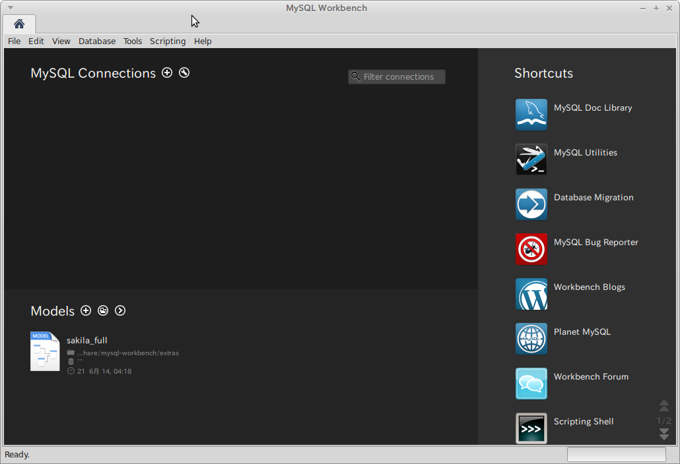
Task: Open the Help menu
Action: (203, 41)
